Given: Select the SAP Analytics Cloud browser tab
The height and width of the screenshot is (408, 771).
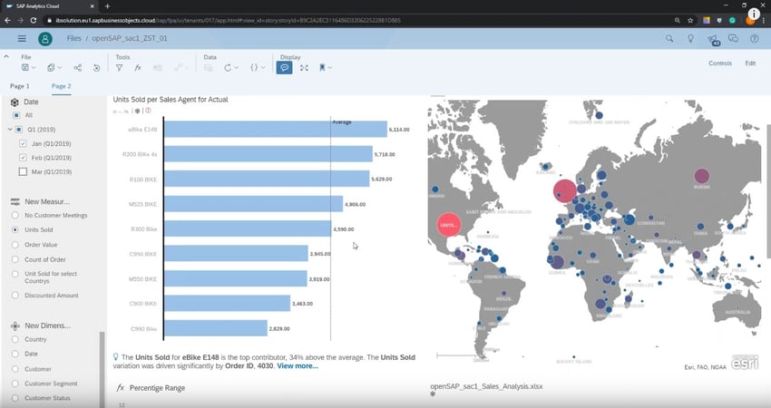Looking at the screenshot, I should (x=49, y=6).
